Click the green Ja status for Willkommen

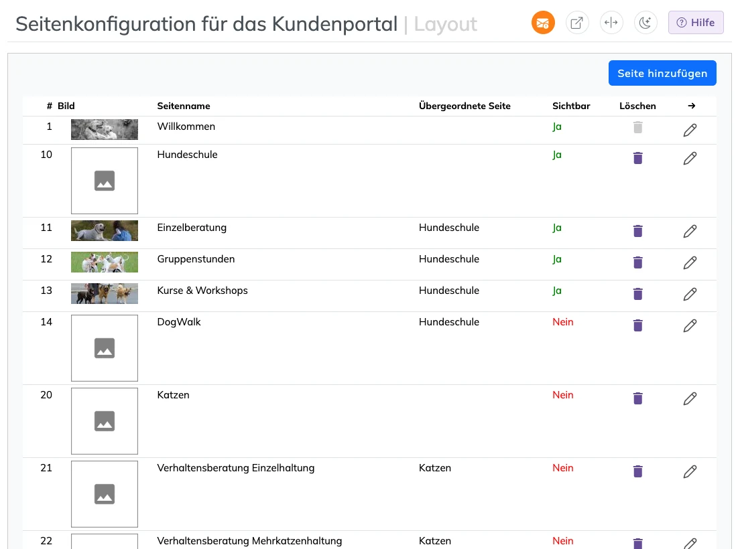click(x=557, y=127)
